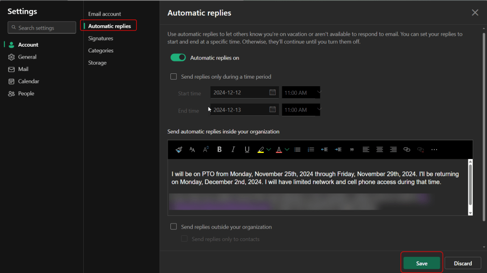Viewport: 487px width, 273px height.
Task: Click the Quote formatting icon
Action: [x=352, y=150]
